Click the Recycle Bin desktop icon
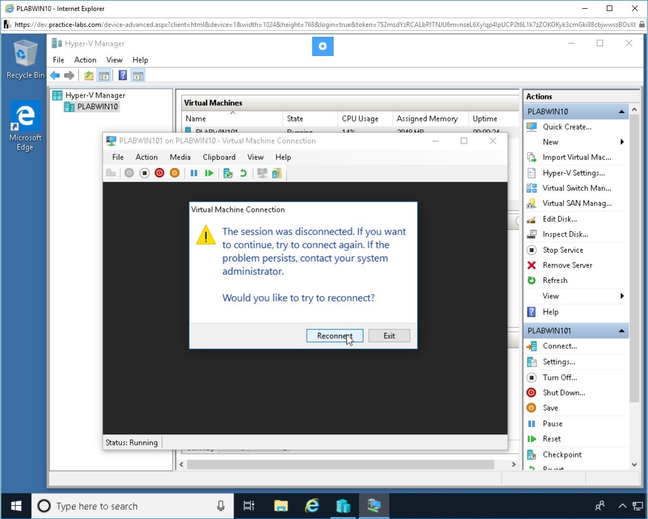The width and height of the screenshot is (648, 519). pyautogui.click(x=25, y=59)
